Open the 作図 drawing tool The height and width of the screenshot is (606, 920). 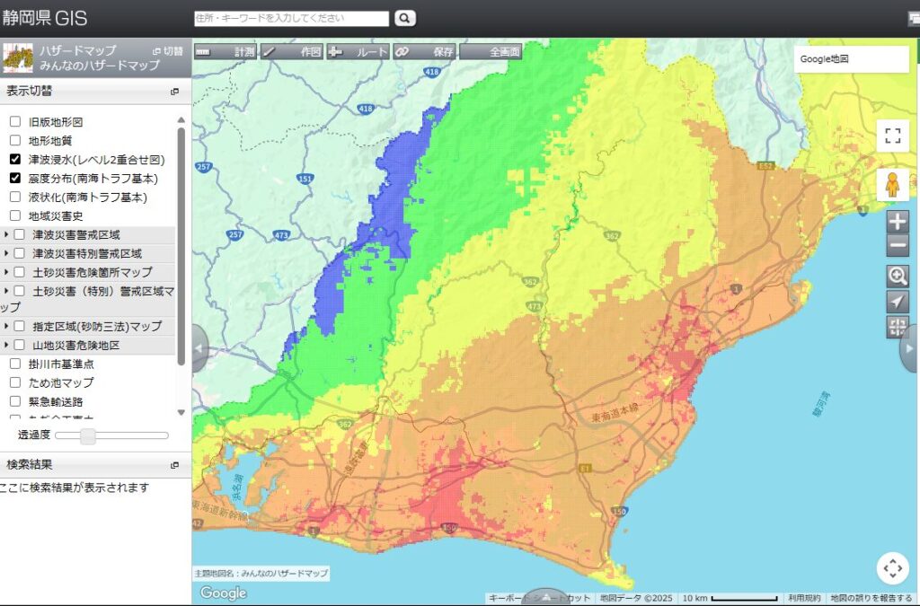tap(292, 51)
